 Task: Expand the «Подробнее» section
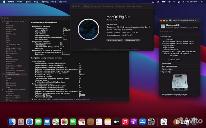pyautogui.click(x=161, y=63)
